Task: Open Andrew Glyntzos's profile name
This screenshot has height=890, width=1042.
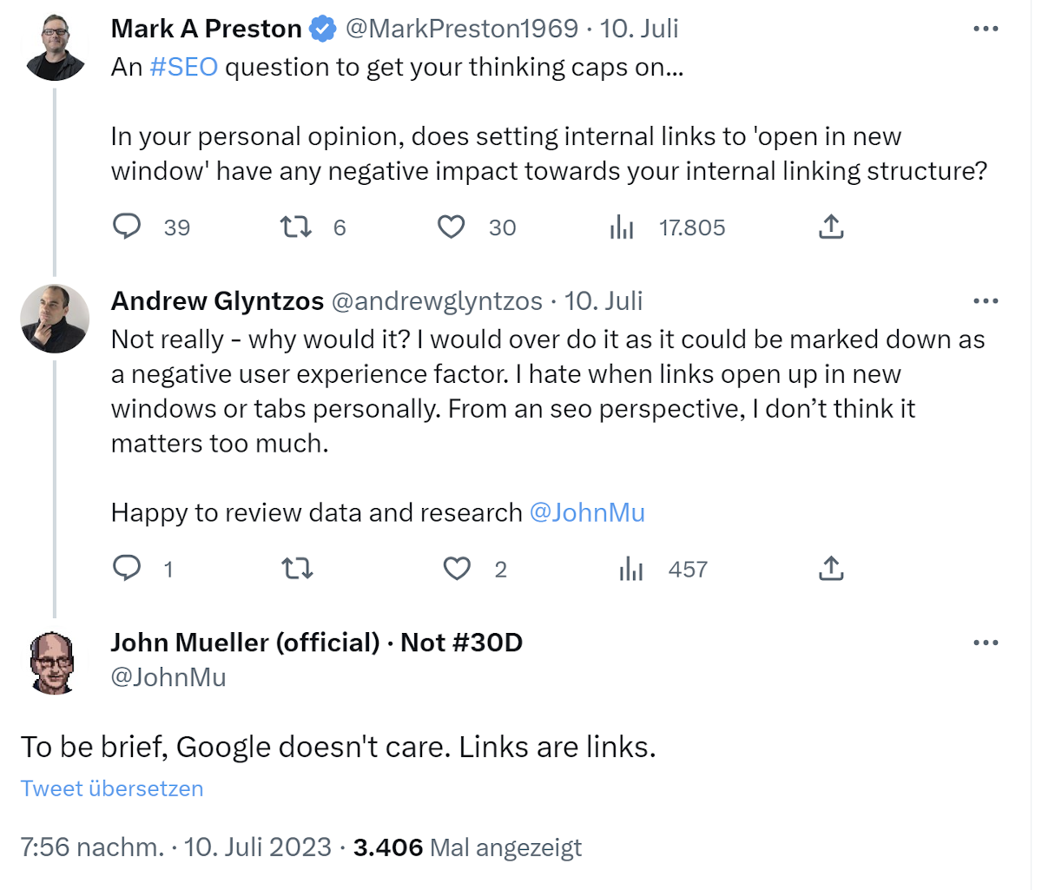Action: pos(217,300)
